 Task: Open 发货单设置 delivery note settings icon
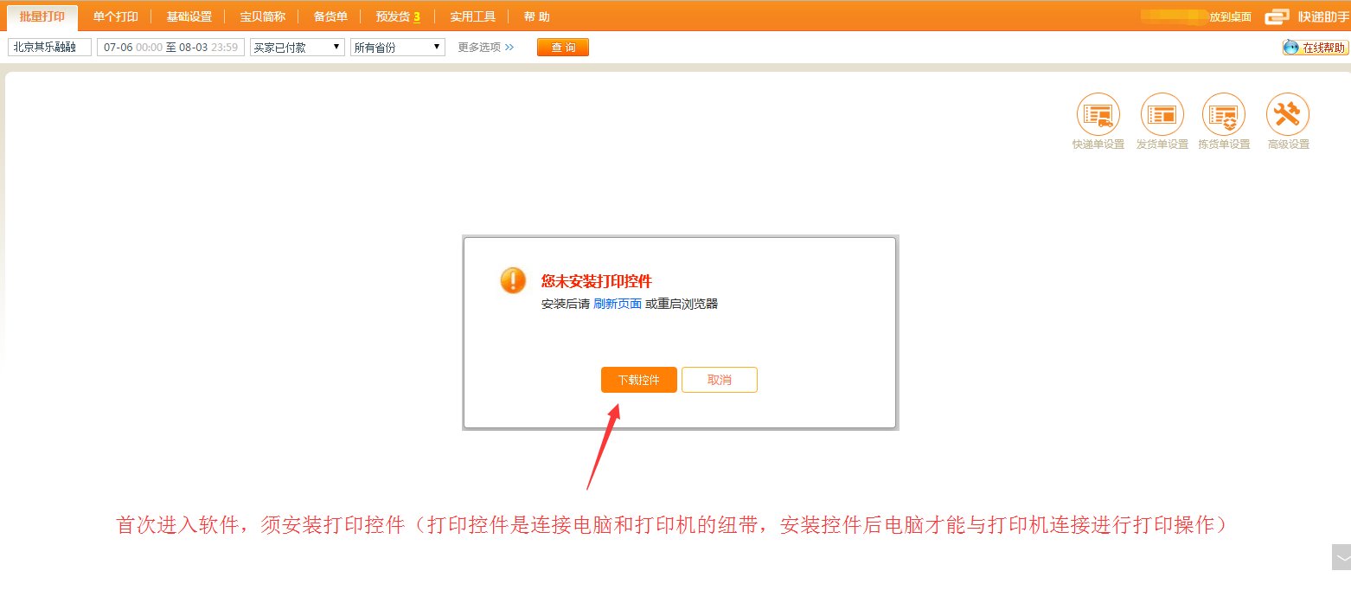1162,114
